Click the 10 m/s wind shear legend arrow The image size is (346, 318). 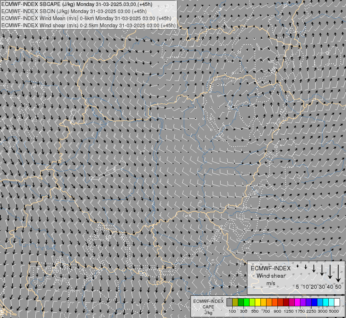(x=306, y=267)
